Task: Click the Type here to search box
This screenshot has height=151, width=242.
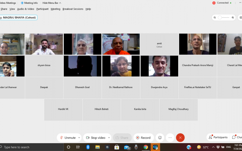Action: point(32,147)
